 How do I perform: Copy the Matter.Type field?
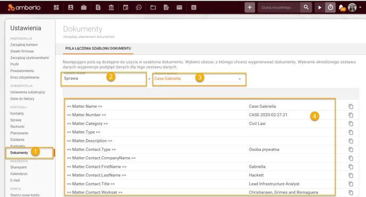(351, 132)
